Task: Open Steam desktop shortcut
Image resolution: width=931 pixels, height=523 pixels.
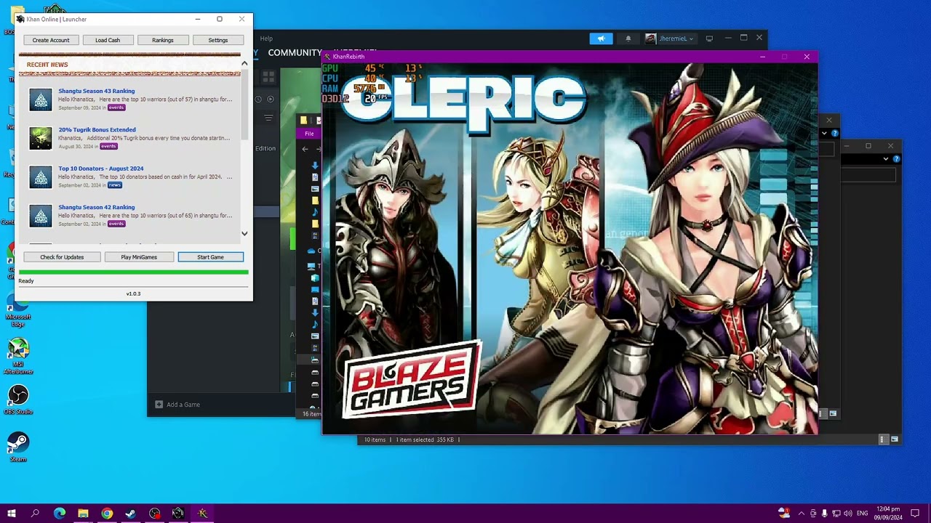Action: [18, 447]
